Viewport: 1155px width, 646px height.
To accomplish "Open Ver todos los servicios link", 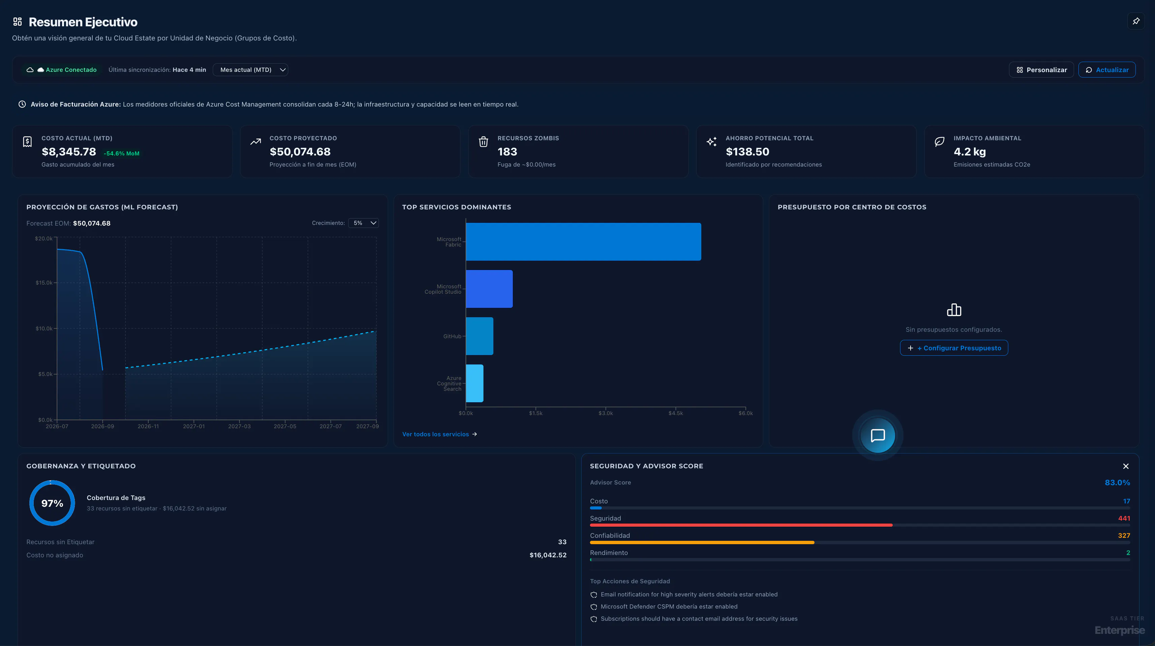I will 439,434.
